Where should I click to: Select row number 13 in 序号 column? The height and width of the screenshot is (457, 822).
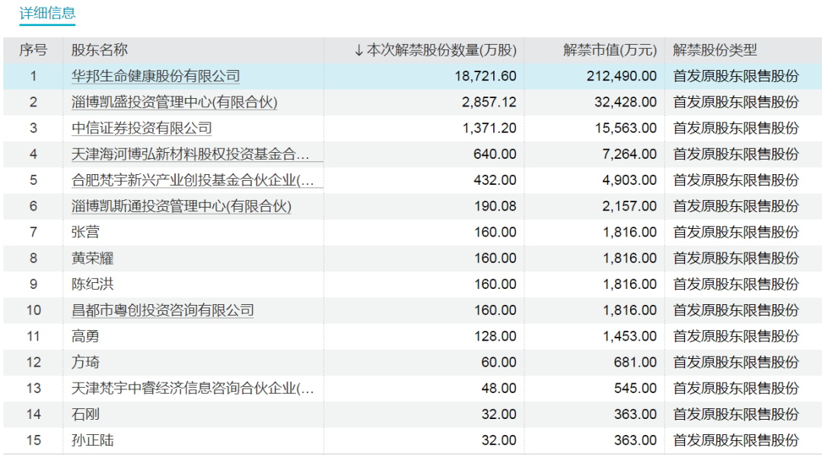[x=33, y=389]
